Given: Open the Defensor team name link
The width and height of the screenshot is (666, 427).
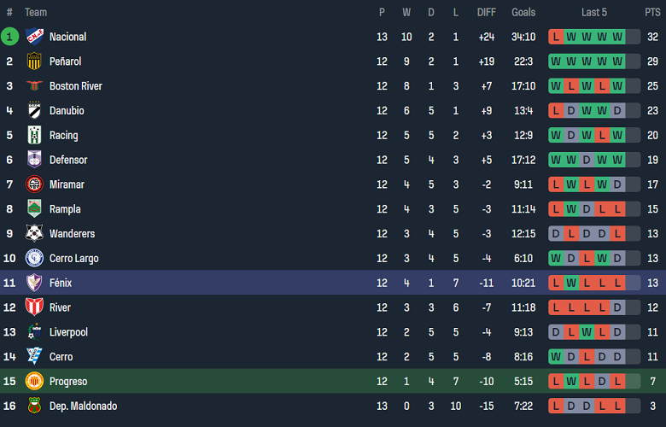Looking at the screenshot, I should click(68, 160).
